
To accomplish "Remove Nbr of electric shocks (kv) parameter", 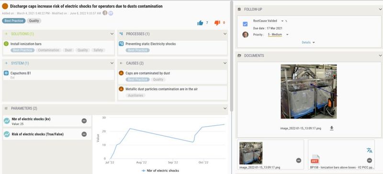I will (x=84, y=121).
